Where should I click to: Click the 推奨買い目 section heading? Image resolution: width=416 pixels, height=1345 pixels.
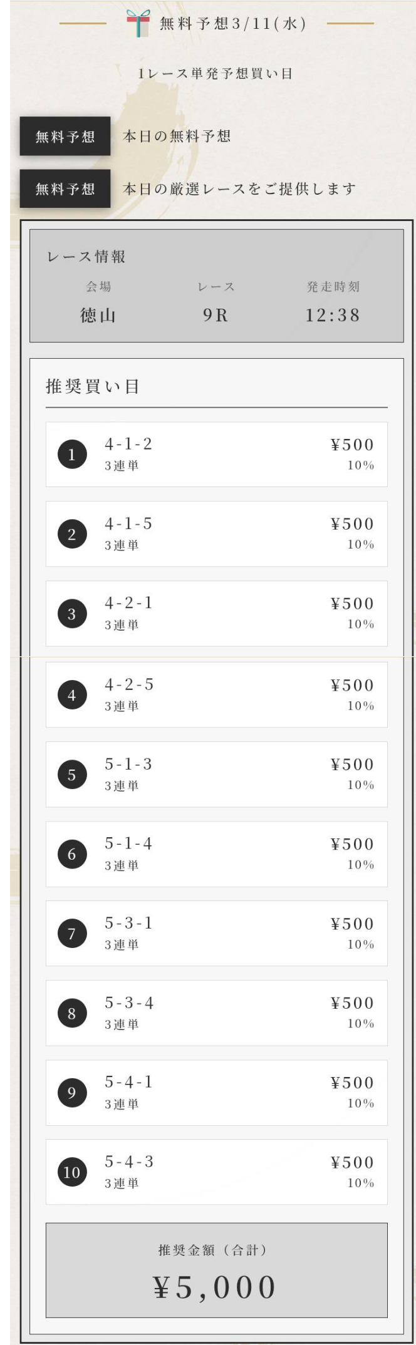point(93,386)
